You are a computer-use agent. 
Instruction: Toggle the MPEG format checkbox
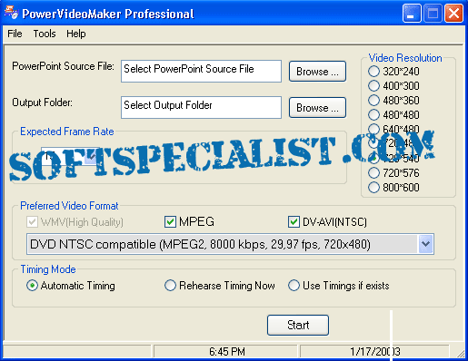170,222
